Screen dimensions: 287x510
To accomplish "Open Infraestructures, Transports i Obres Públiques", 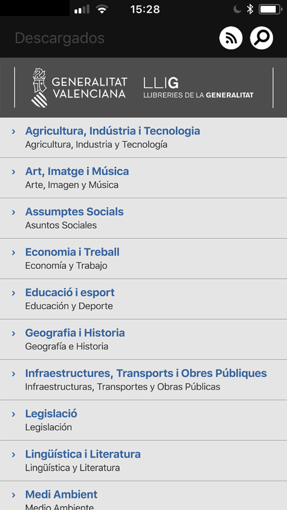I will pos(146,373).
